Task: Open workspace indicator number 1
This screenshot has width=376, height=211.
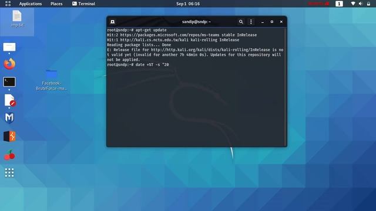Action: pos(339,4)
